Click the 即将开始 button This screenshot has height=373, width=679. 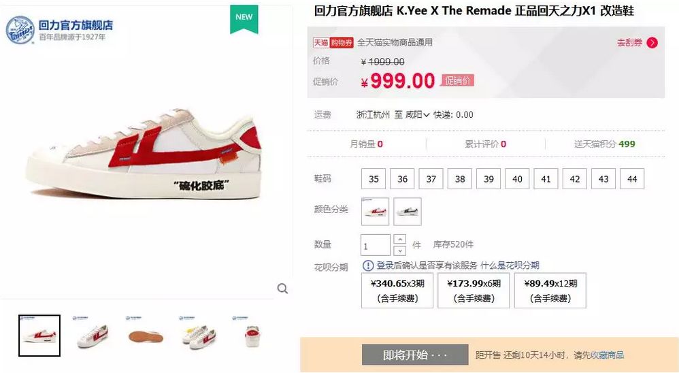pyautogui.click(x=415, y=355)
